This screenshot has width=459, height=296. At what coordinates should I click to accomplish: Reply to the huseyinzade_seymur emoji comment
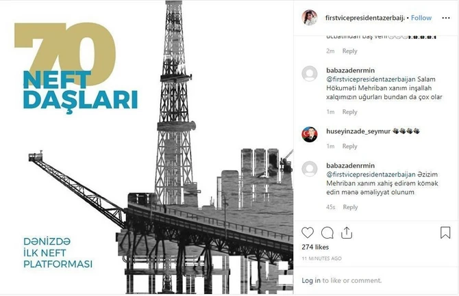(350, 146)
